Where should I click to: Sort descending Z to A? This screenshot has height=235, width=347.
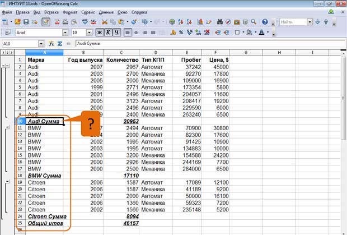[x=189, y=22]
